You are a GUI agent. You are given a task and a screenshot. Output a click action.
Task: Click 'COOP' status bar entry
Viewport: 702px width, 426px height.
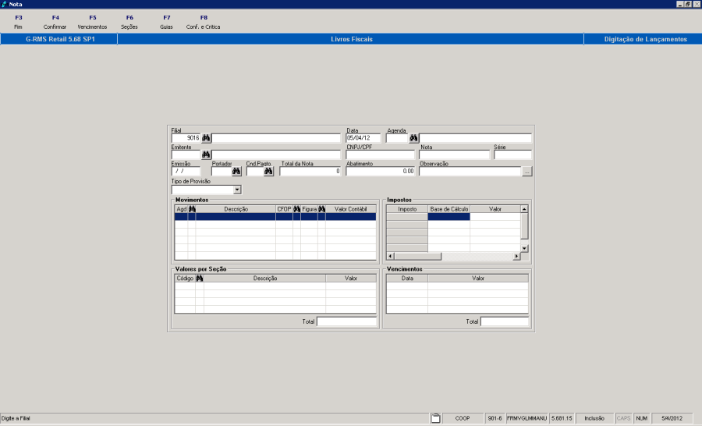(463, 418)
